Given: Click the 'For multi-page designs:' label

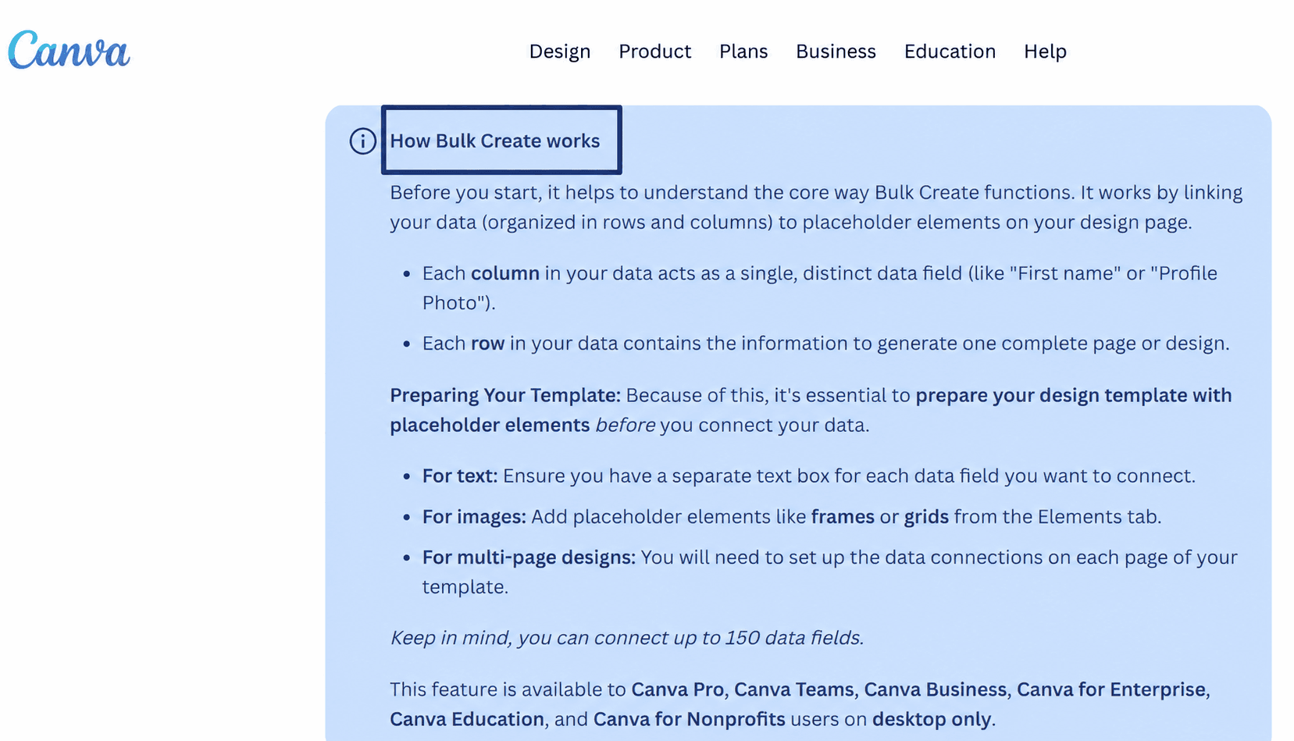Looking at the screenshot, I should pos(529,558).
